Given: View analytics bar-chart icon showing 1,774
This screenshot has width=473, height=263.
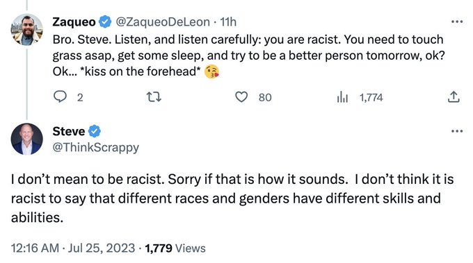Looking at the screenshot, I should (342, 97).
